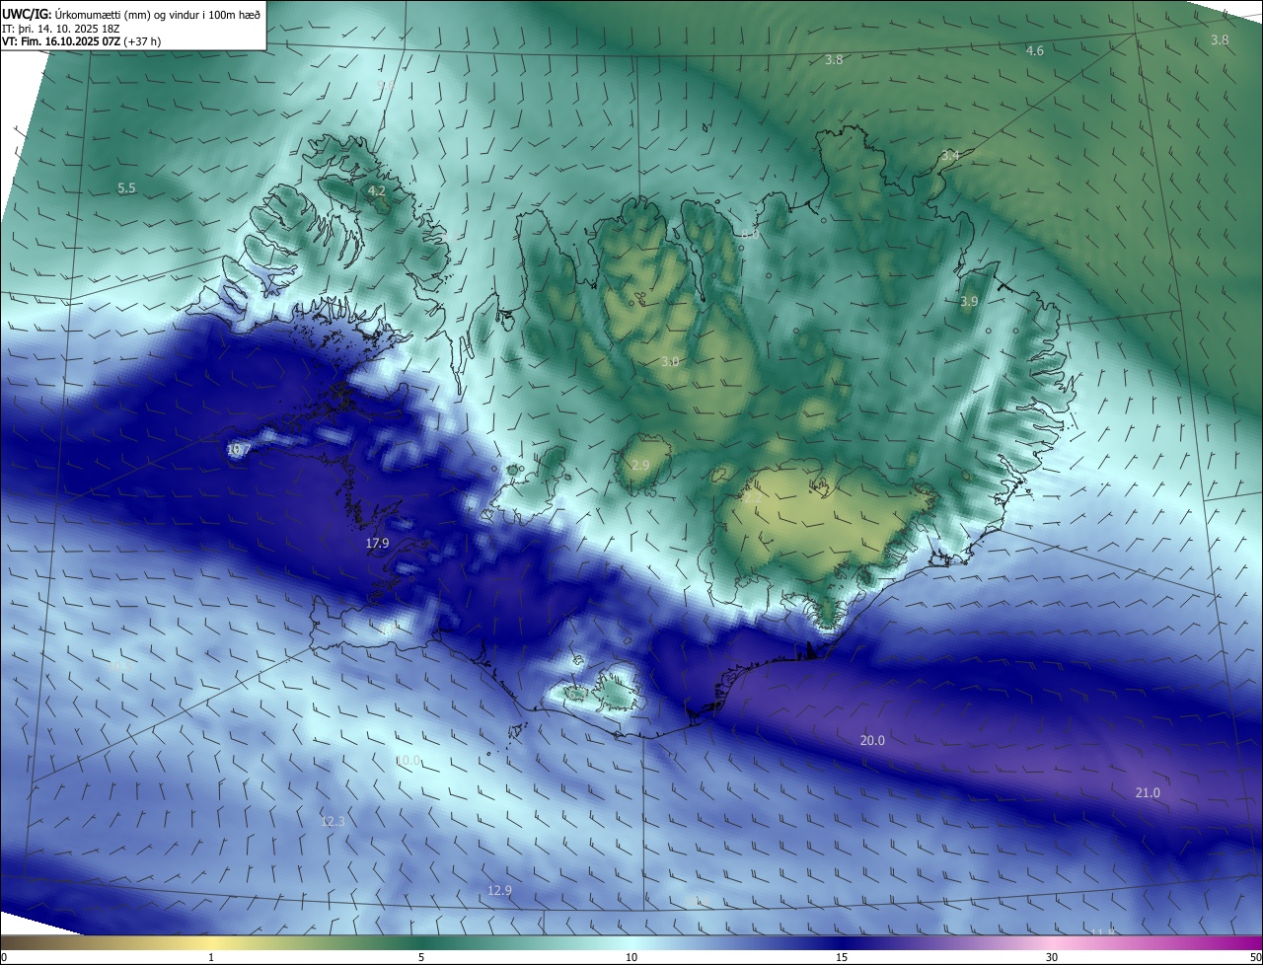Click the 12.3 value label on the map
The height and width of the screenshot is (965, 1263).
click(334, 821)
